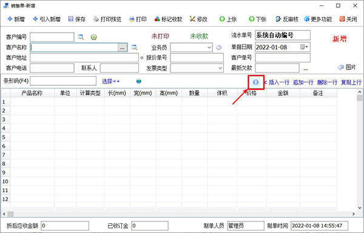Expand the 发票类型 invoice type dropdown
The width and height of the screenshot is (364, 233).
point(220,68)
